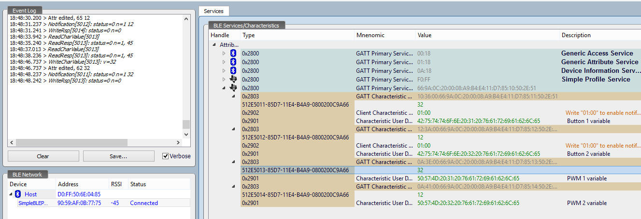Select Host address D0:FF:50:6E:04:85
641x219 pixels.
tap(79, 194)
